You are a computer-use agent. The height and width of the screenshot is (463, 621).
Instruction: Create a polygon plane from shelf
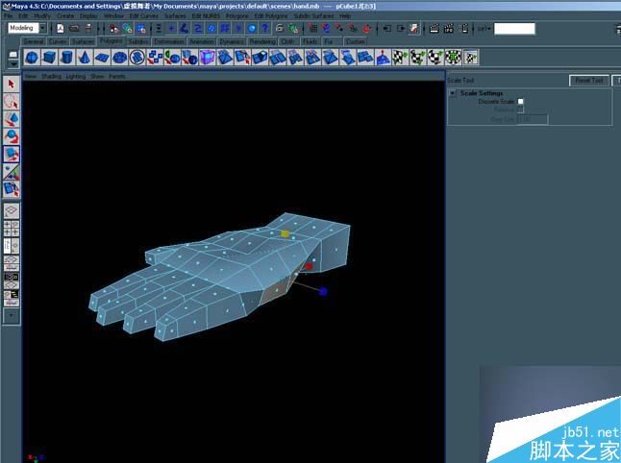[x=102, y=58]
